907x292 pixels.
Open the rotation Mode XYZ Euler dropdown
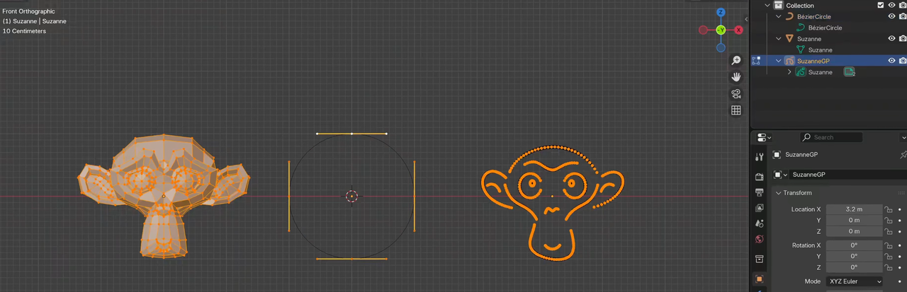tap(854, 281)
